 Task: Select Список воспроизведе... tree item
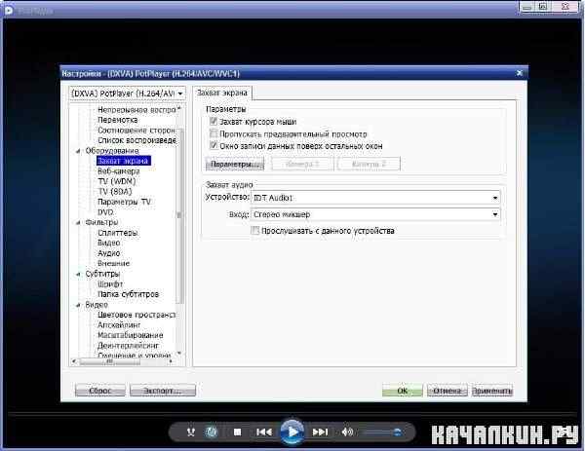[136, 140]
